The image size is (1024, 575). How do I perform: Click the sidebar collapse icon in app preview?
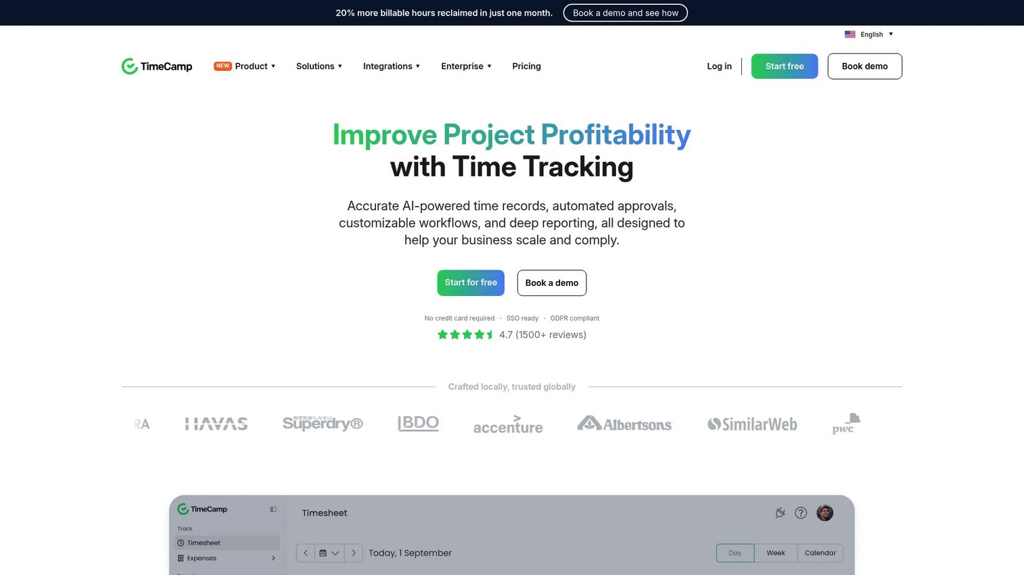pyautogui.click(x=273, y=509)
